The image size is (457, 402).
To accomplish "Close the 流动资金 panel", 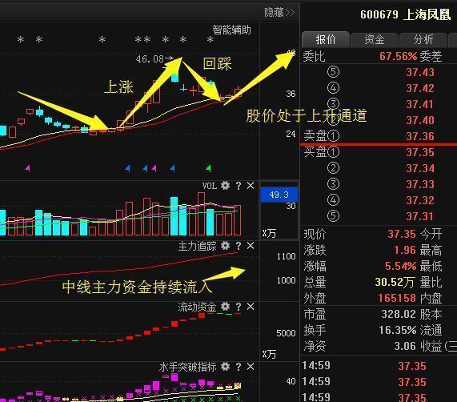I will pyautogui.click(x=251, y=307).
